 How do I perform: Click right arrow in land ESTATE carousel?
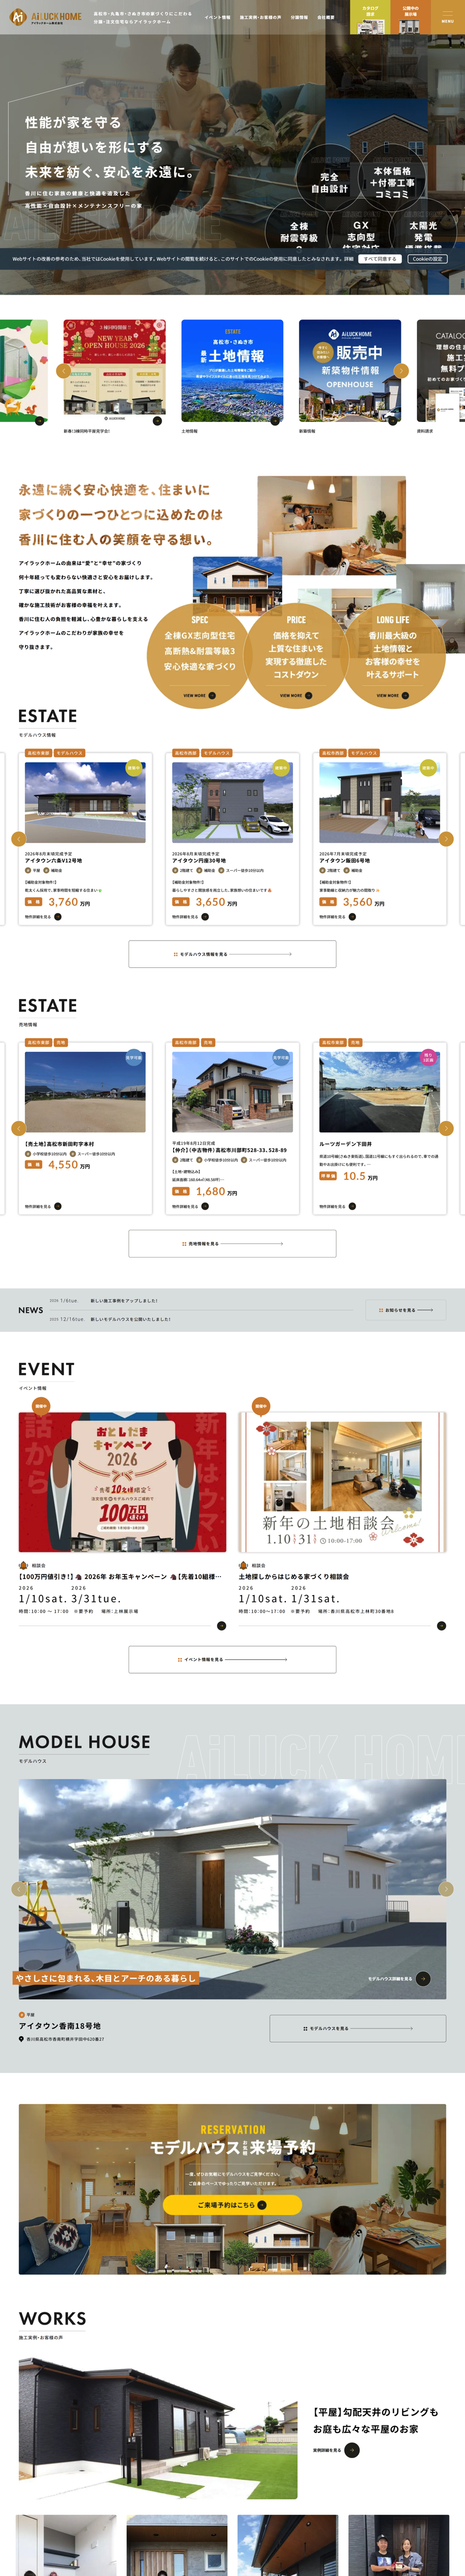tap(446, 1128)
